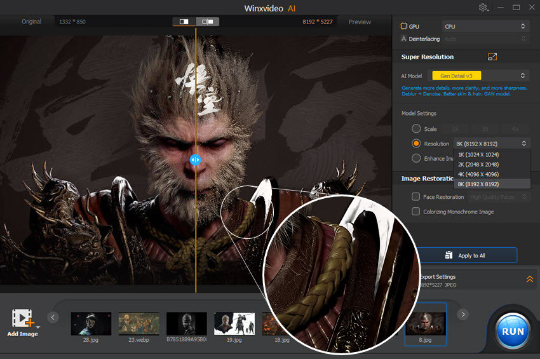
Task: Close the Winxvideo AI window
Action: coord(532,7)
